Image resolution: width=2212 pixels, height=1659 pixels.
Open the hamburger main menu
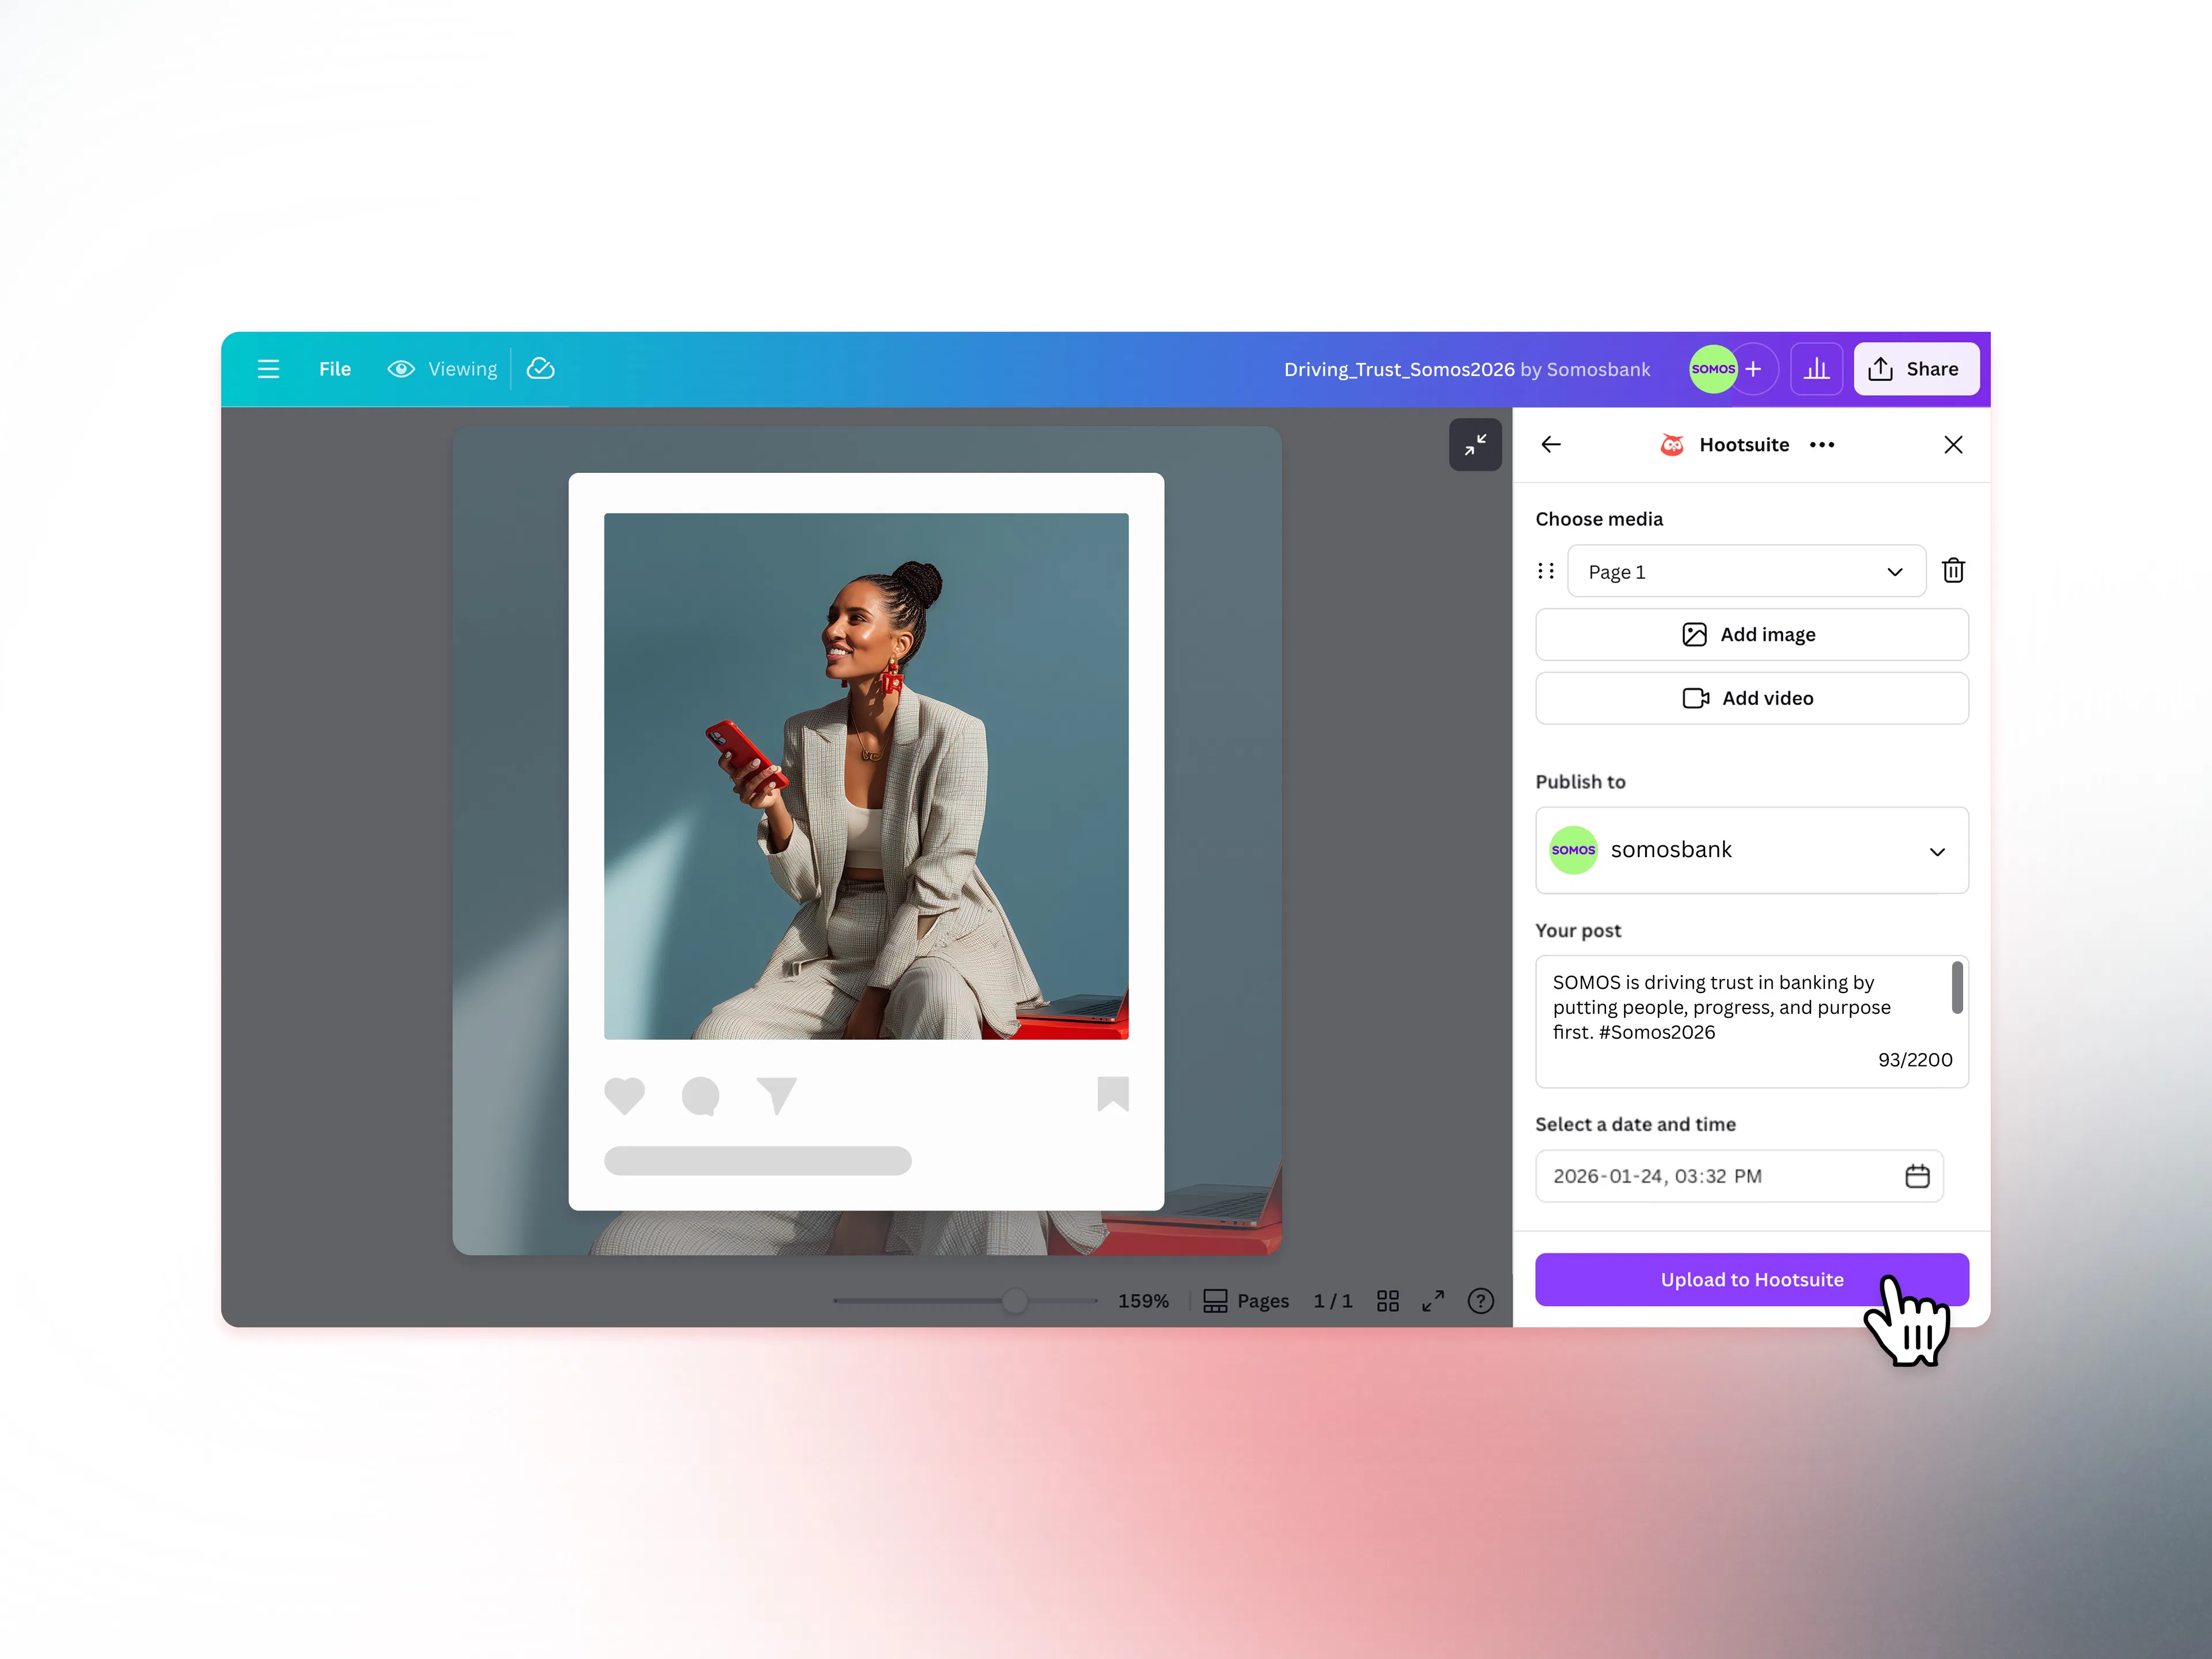268,369
